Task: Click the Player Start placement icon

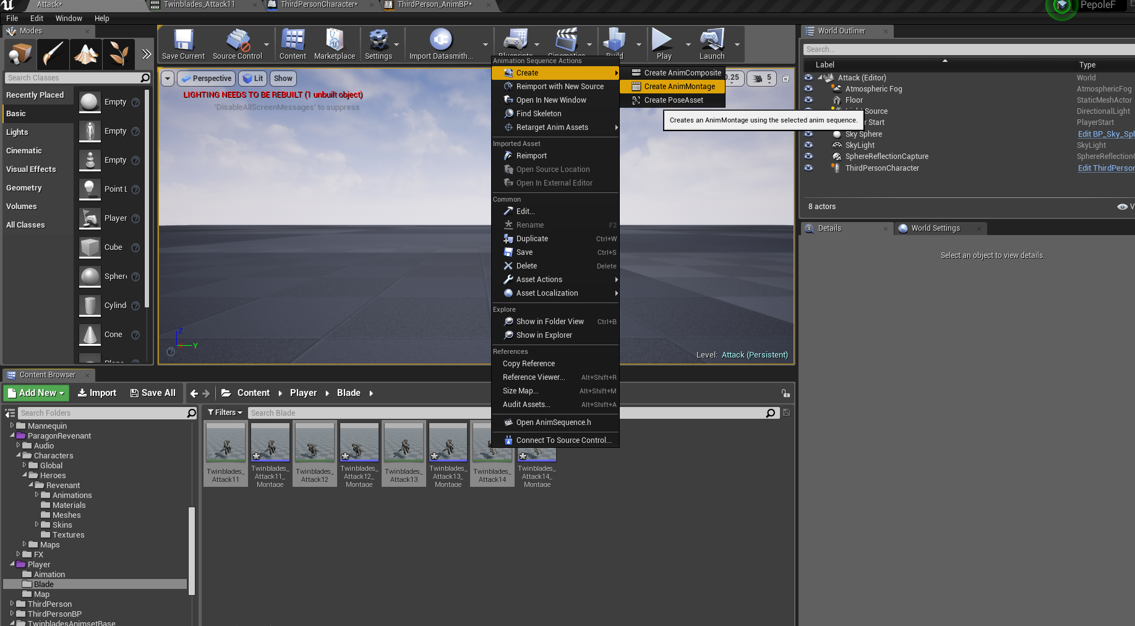Action: (90, 218)
